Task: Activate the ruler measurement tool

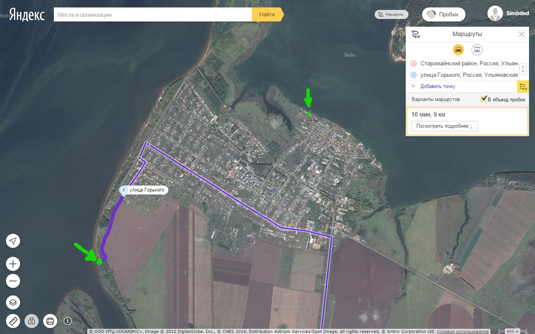Action: pyautogui.click(x=13, y=321)
